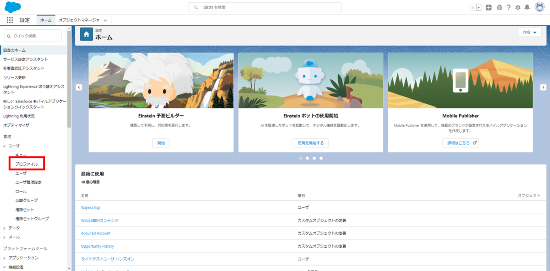Open Lightning 利用状況

pyautogui.click(x=19, y=116)
